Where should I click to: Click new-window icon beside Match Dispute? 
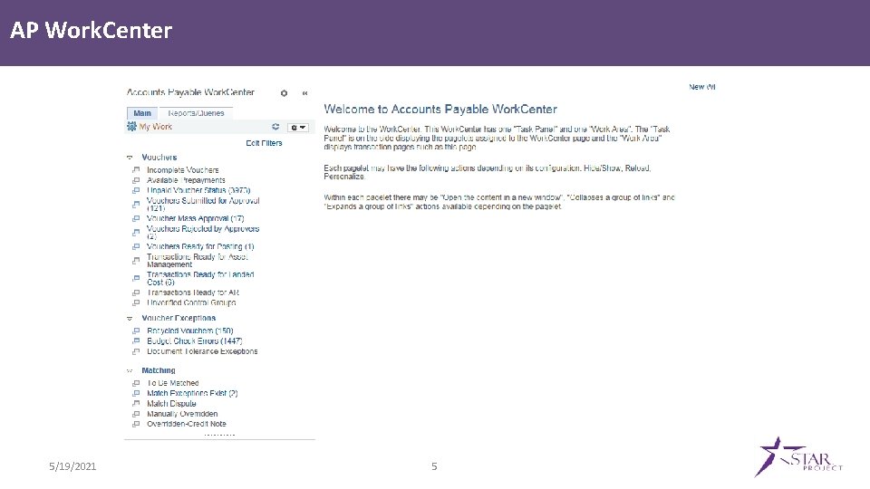(136, 404)
